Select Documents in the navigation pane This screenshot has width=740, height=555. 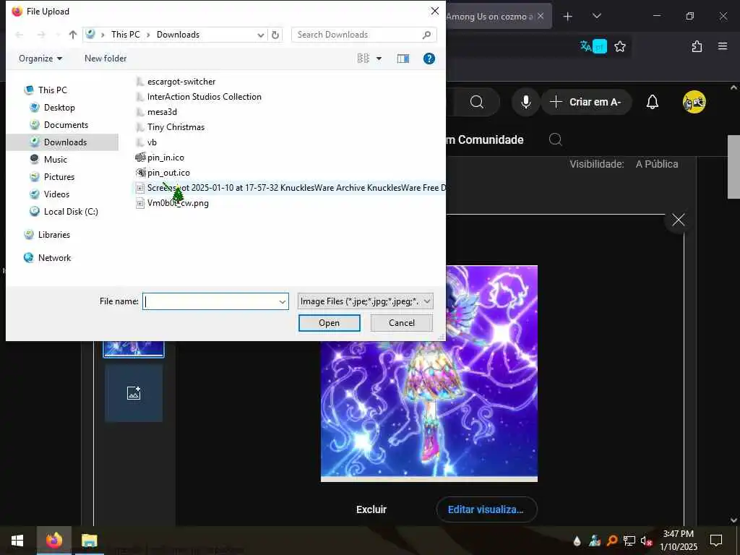pos(66,124)
